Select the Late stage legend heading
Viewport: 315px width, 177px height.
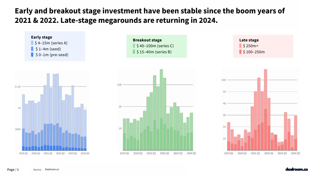[x=249, y=40]
